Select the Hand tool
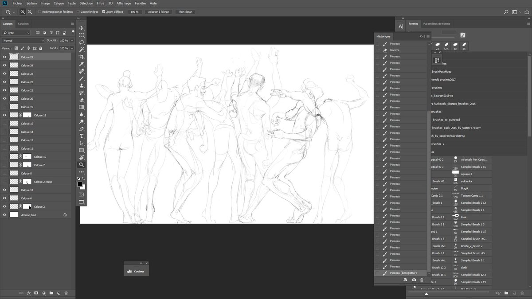The height and width of the screenshot is (299, 532). 82,157
